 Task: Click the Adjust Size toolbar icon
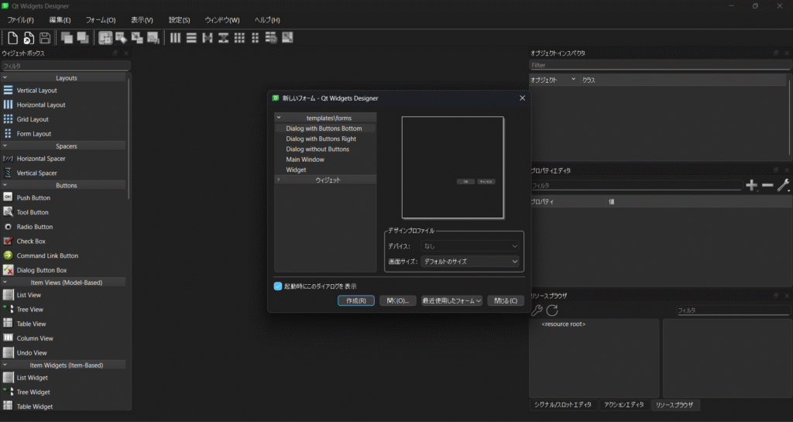click(287, 37)
